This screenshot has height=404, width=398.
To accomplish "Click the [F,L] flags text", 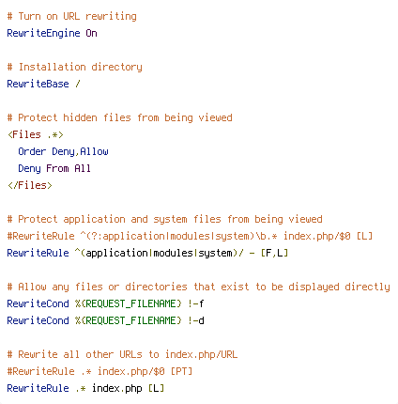I will click(274, 253).
